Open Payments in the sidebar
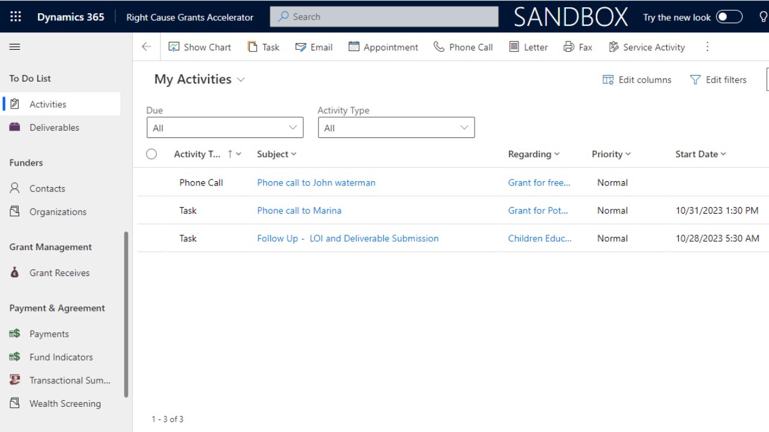This screenshot has width=769, height=432. (61, 334)
